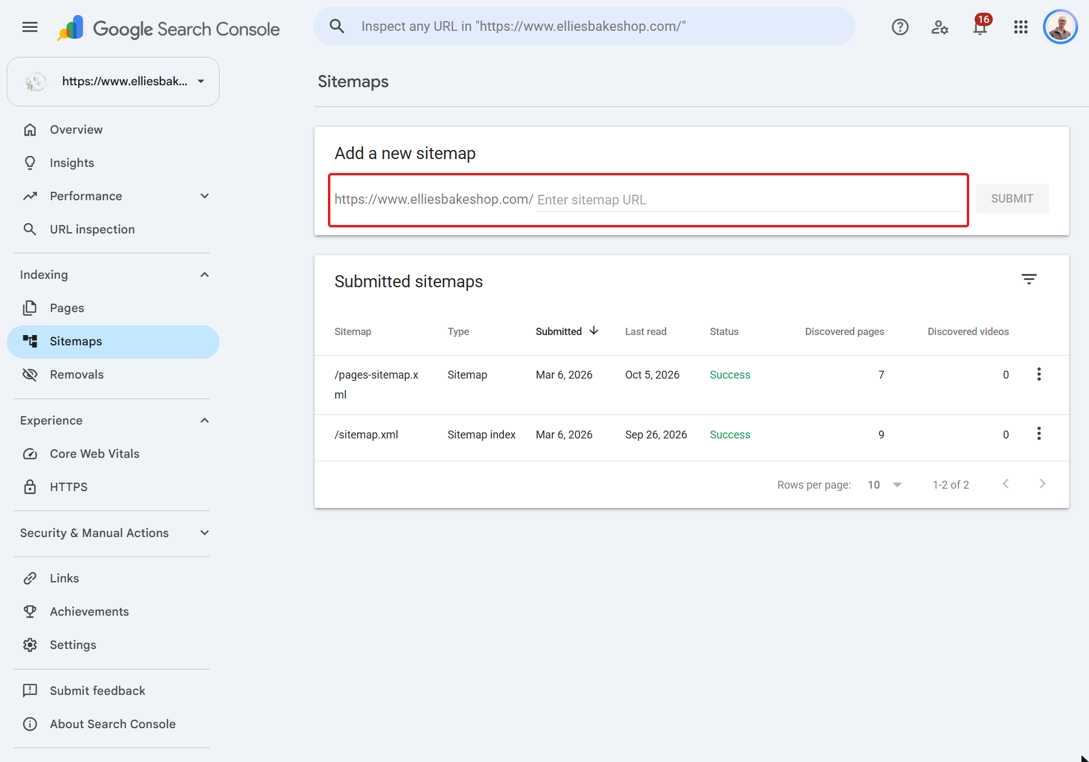The height and width of the screenshot is (762, 1089).
Task: Change rows per page dropdown
Action: tap(885, 485)
